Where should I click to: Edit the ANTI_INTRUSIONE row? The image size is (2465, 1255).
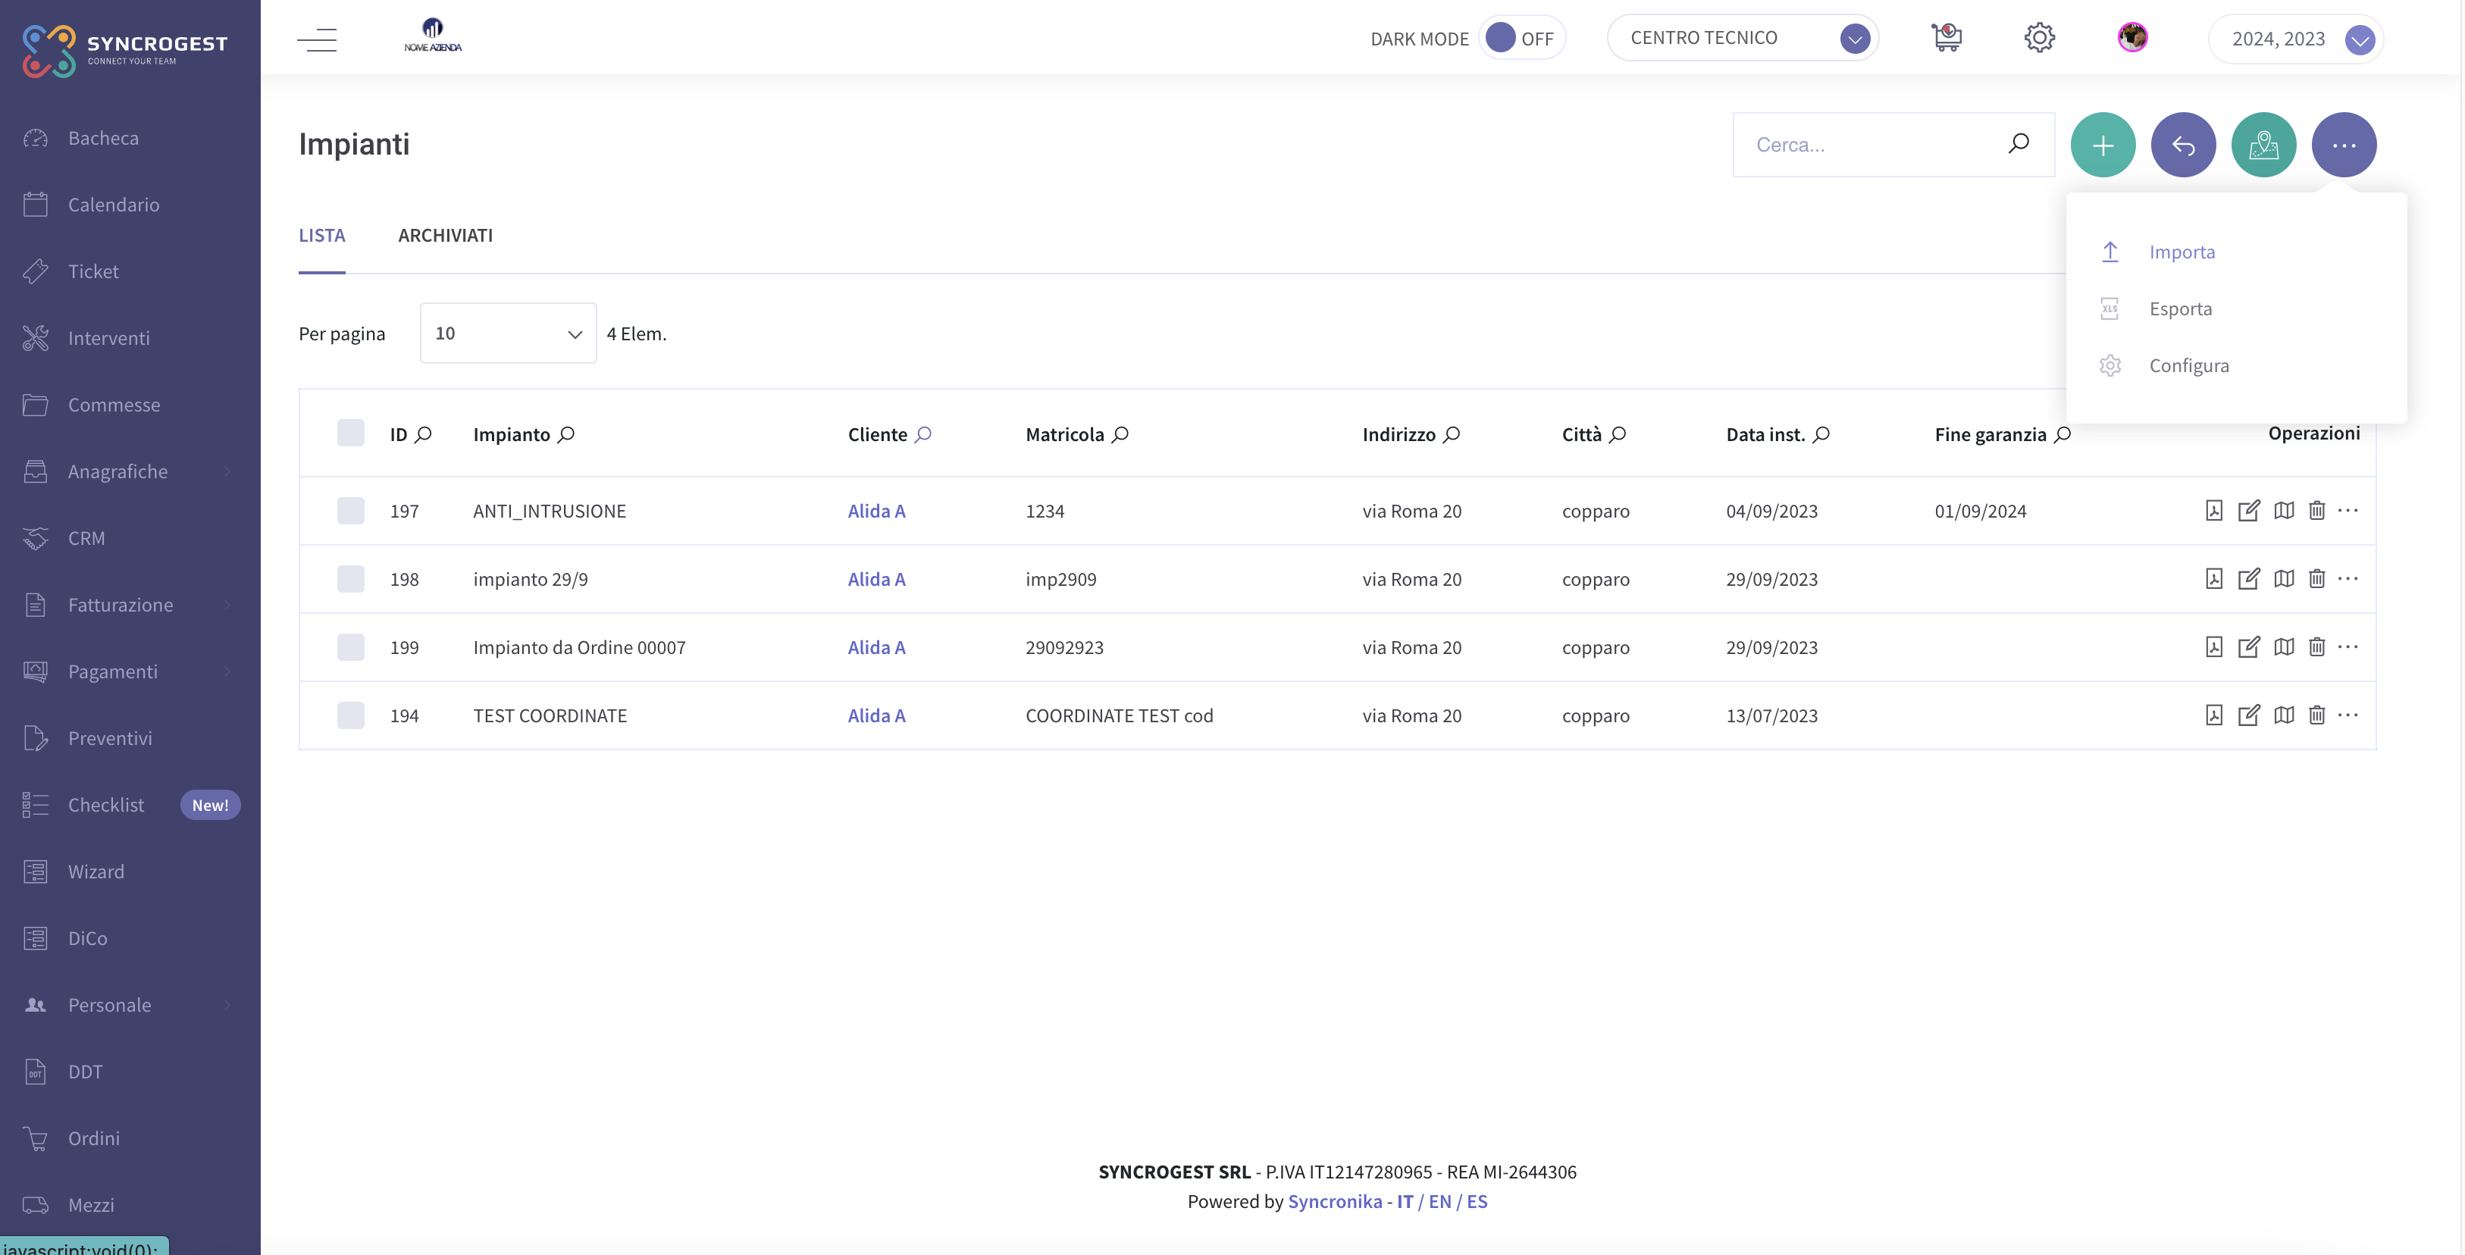[x=2247, y=510]
